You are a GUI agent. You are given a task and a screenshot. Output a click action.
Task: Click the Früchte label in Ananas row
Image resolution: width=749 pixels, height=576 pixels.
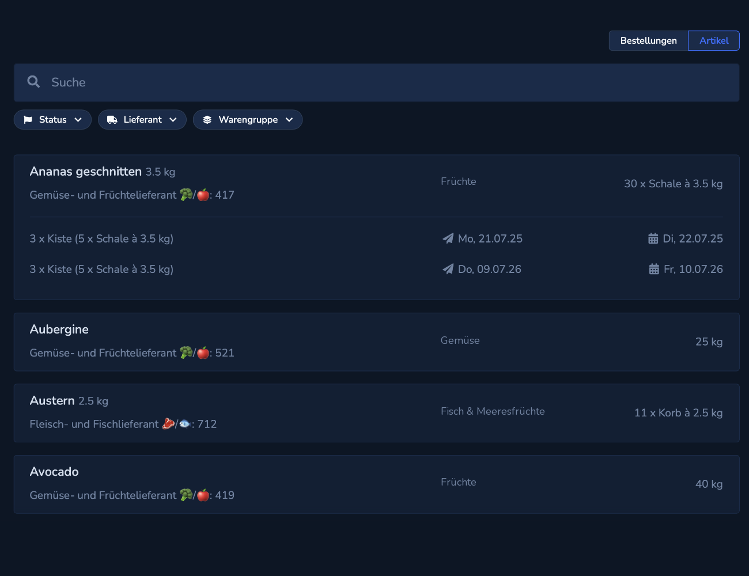point(459,181)
